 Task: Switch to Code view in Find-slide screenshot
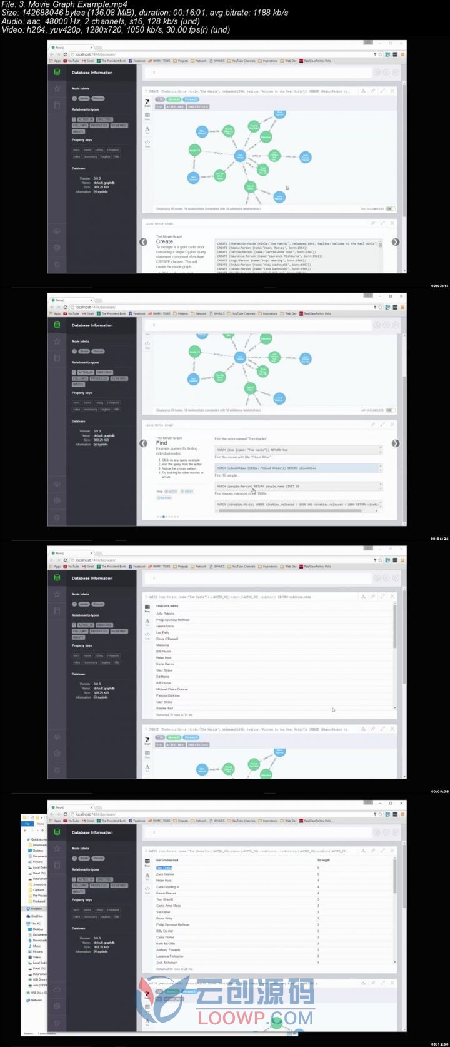(147, 345)
